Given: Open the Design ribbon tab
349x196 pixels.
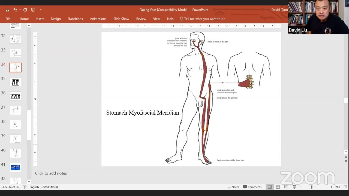Looking at the screenshot, I should click(56, 19).
